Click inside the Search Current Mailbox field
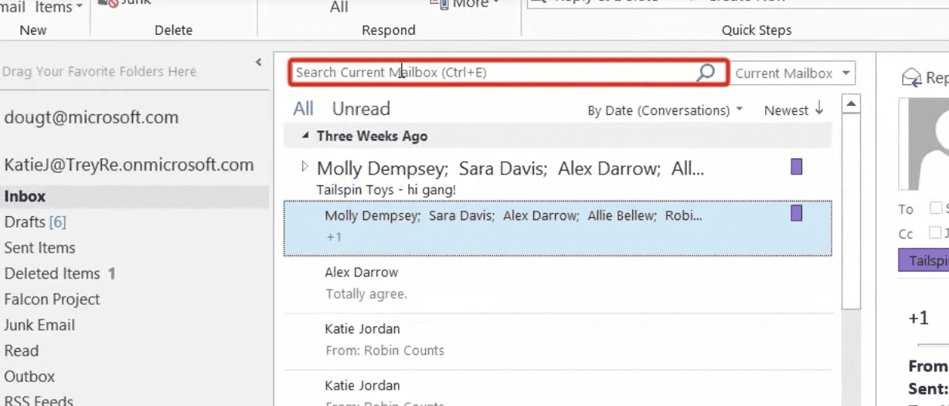The width and height of the screenshot is (949, 406). [495, 73]
